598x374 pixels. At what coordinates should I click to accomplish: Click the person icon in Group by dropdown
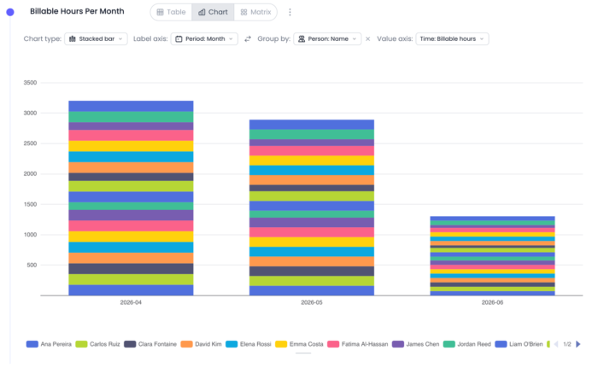[302, 39]
